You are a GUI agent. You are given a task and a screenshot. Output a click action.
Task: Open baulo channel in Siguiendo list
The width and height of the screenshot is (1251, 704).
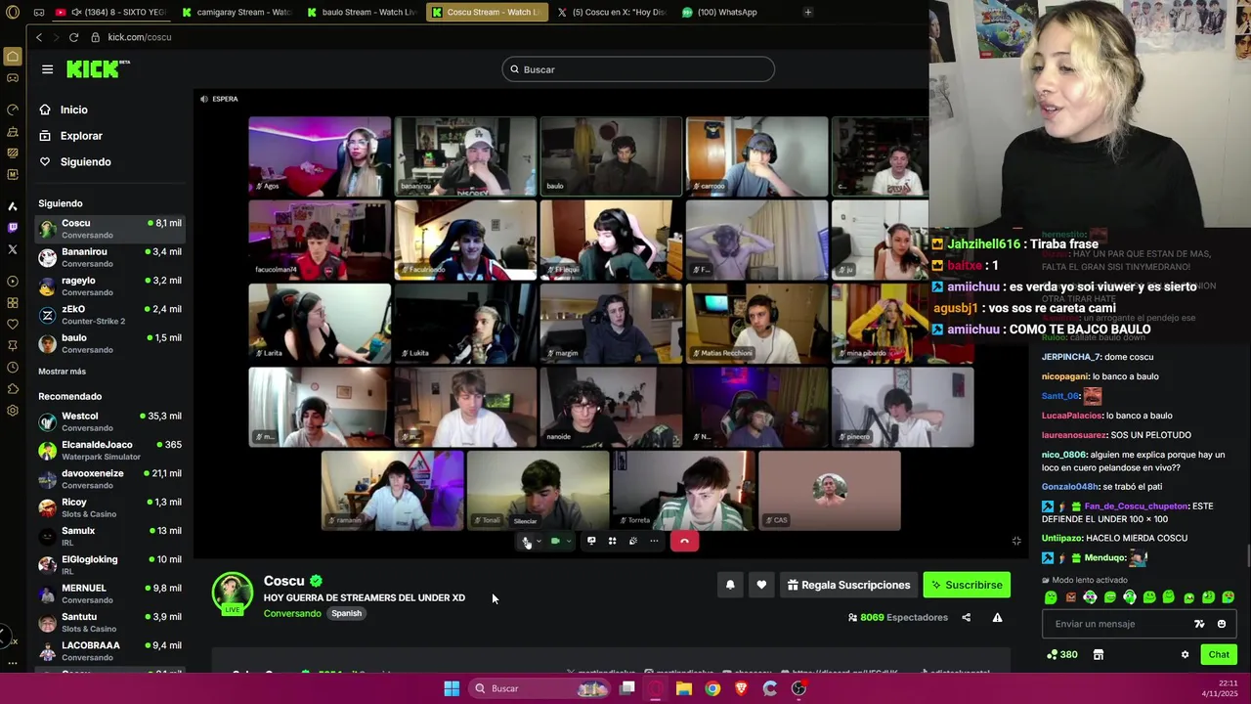click(x=109, y=343)
